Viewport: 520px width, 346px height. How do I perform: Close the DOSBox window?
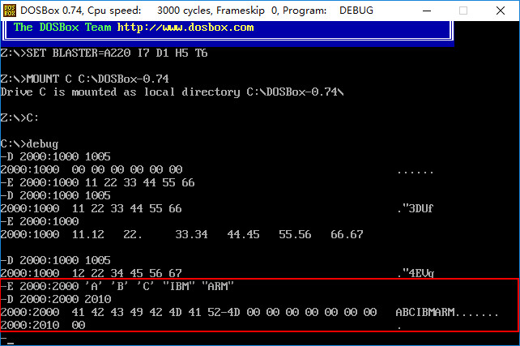(501, 11)
